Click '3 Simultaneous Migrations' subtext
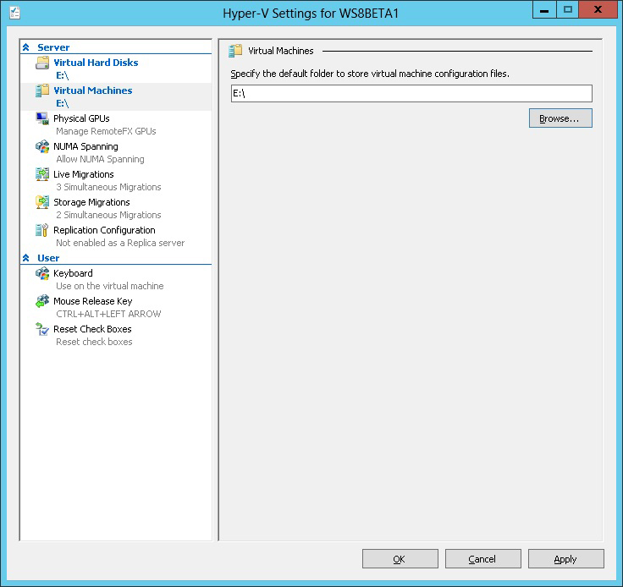Viewport: 623px width, 587px height. point(108,187)
